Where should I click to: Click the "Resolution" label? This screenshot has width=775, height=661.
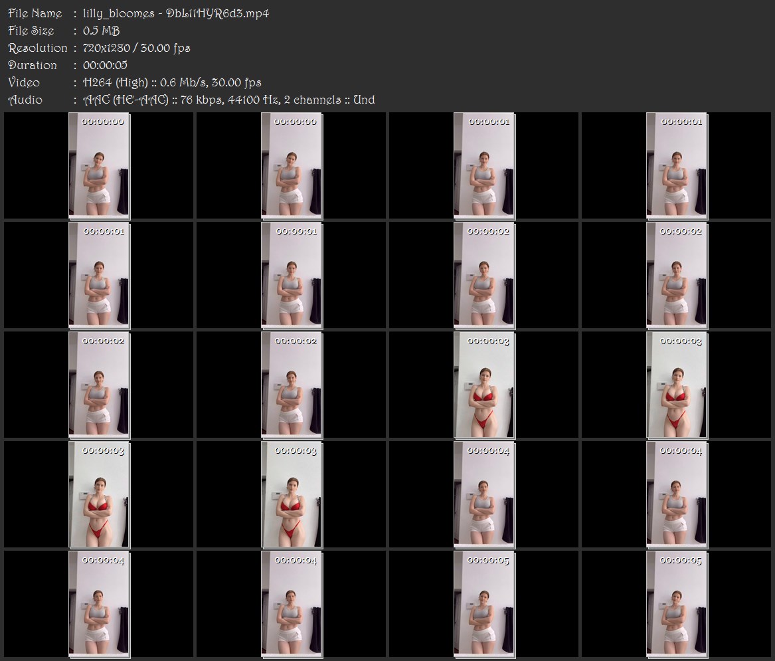point(38,48)
